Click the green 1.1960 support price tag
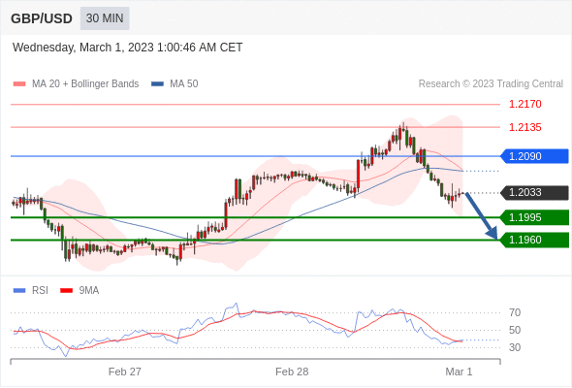Image resolution: width=572 pixels, height=388 pixels. [x=534, y=241]
